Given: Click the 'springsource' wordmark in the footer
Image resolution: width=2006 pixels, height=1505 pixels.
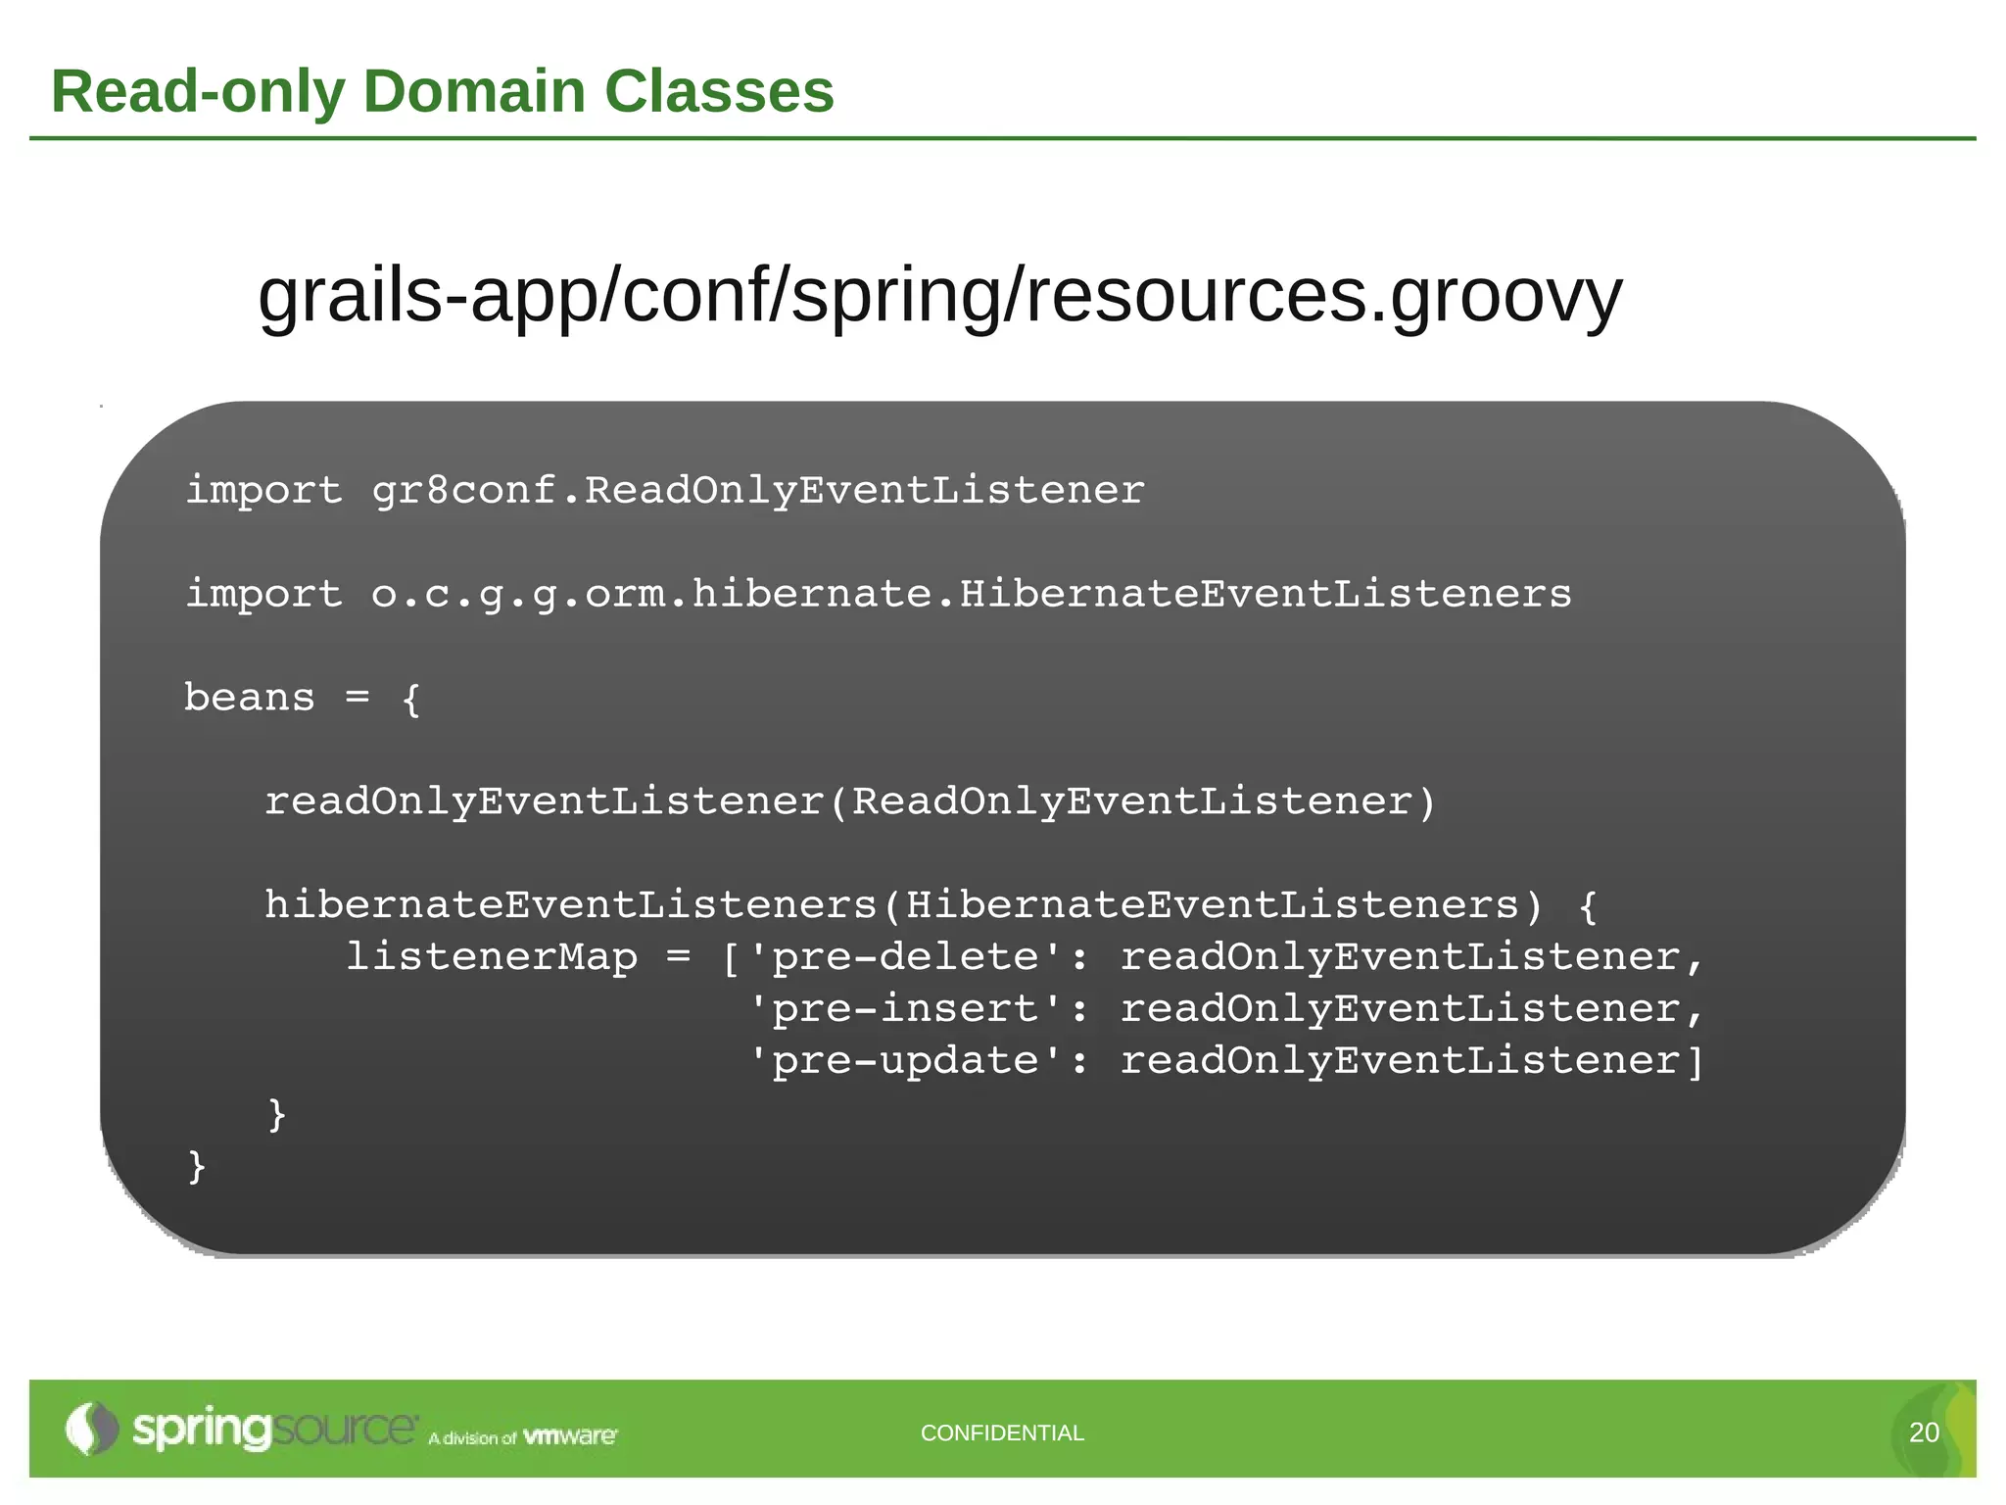Looking at the screenshot, I should coord(275,1430).
